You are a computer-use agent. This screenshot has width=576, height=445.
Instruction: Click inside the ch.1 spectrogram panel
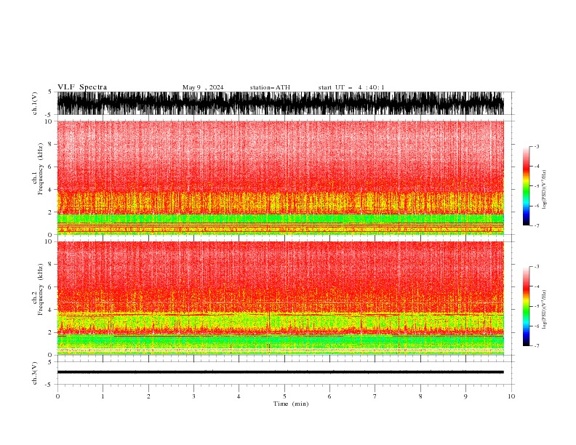pyautogui.click(x=280, y=177)
